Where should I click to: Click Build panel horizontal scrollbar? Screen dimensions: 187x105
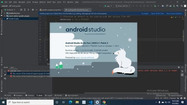(x=131, y=93)
